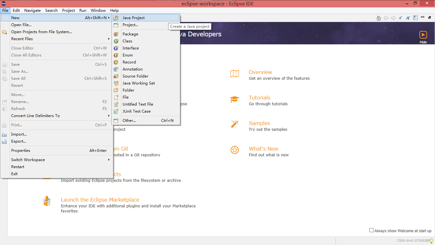
Task: Open the Project menu
Action: (68, 10)
